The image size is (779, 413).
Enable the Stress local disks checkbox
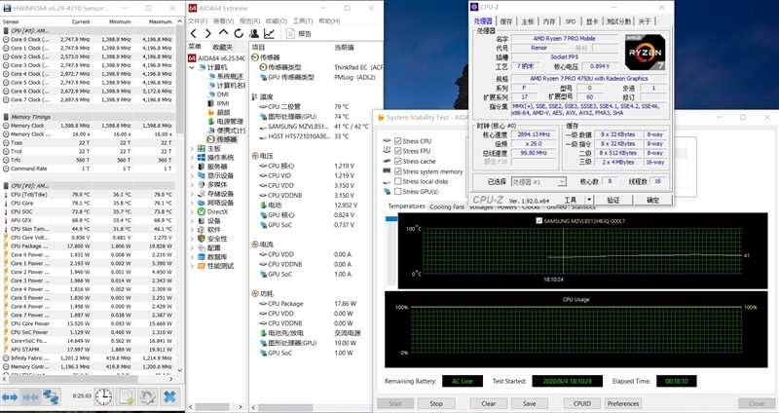coord(397,181)
